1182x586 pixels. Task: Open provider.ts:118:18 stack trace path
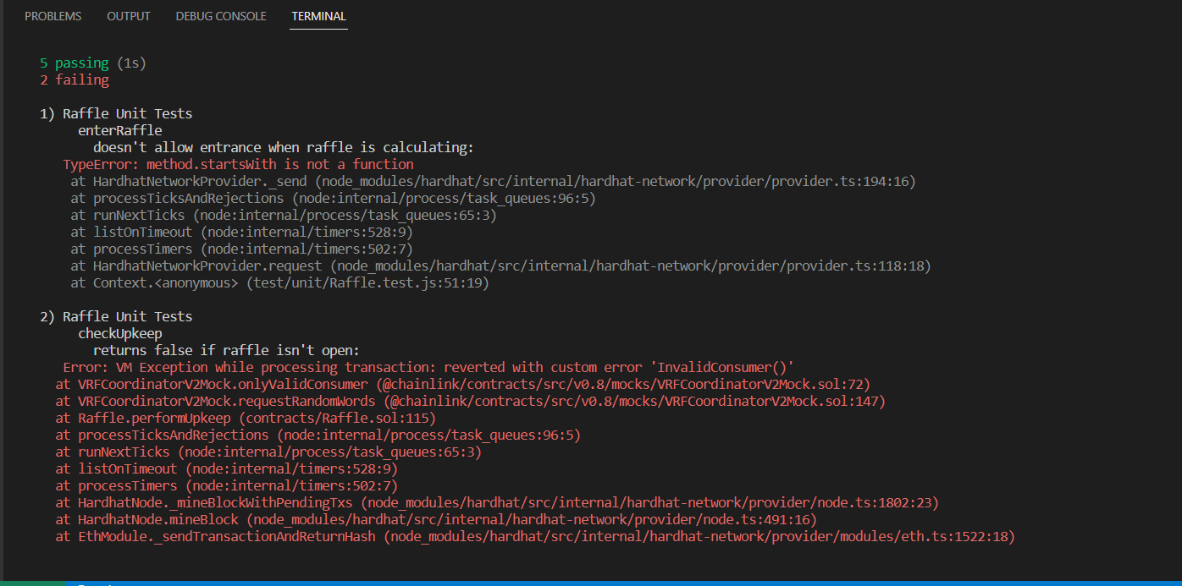632,266
